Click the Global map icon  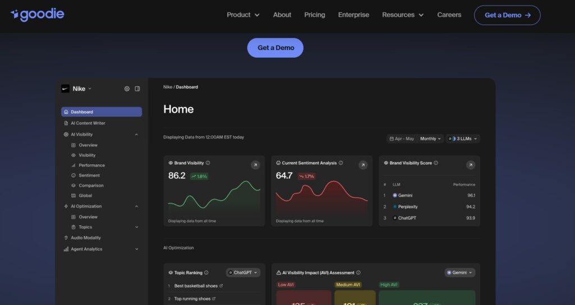tap(74, 196)
